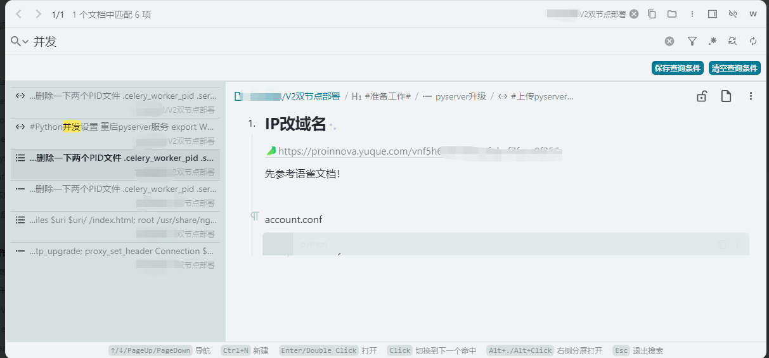
Task: Click 清空查询条件 button
Action: [x=735, y=68]
